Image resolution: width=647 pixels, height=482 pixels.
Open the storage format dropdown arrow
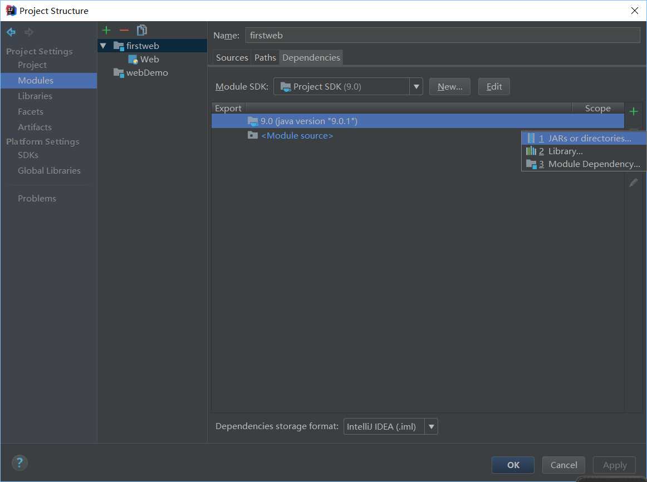(431, 426)
